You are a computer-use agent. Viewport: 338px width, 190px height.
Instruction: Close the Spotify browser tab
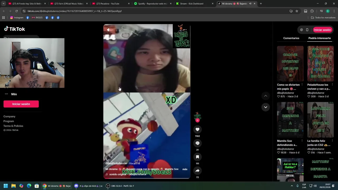click(x=171, y=4)
